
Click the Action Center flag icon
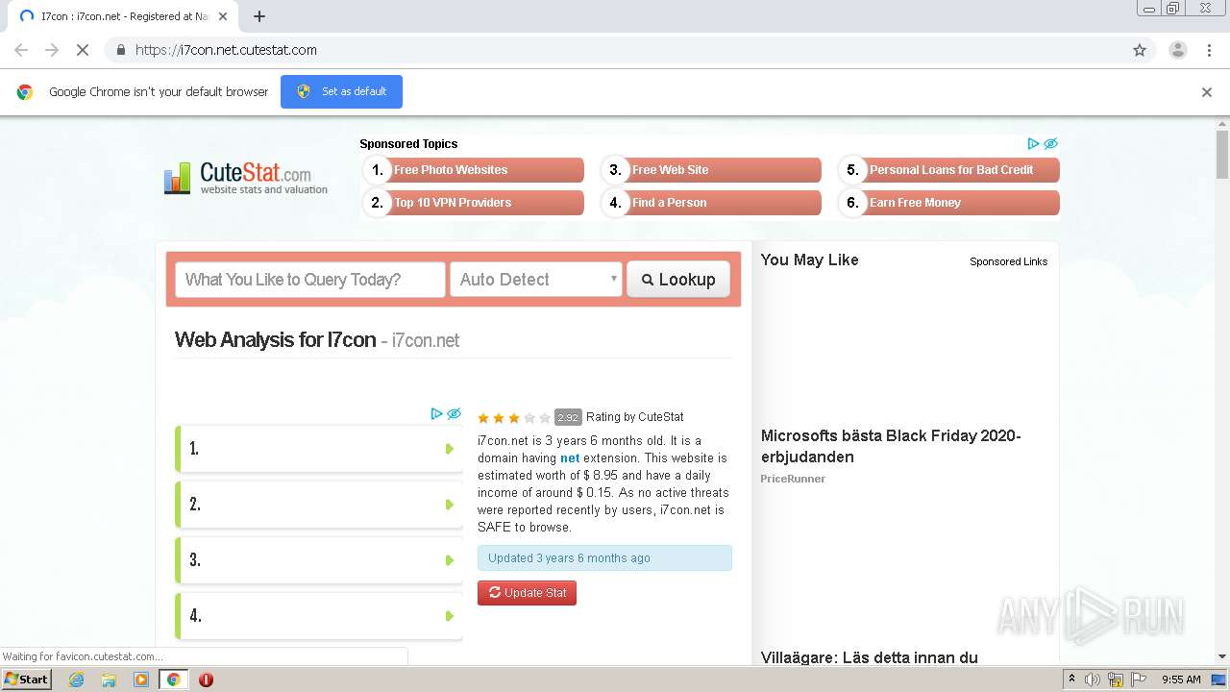(x=1138, y=680)
